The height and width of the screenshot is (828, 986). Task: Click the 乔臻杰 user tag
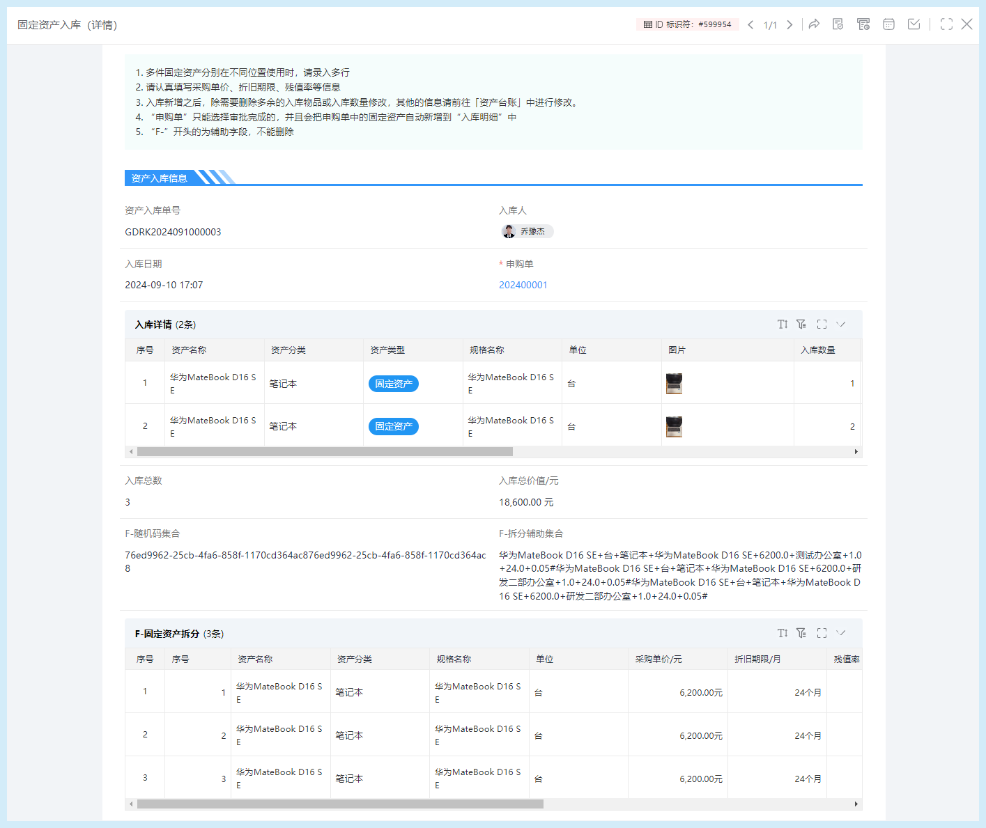527,231
